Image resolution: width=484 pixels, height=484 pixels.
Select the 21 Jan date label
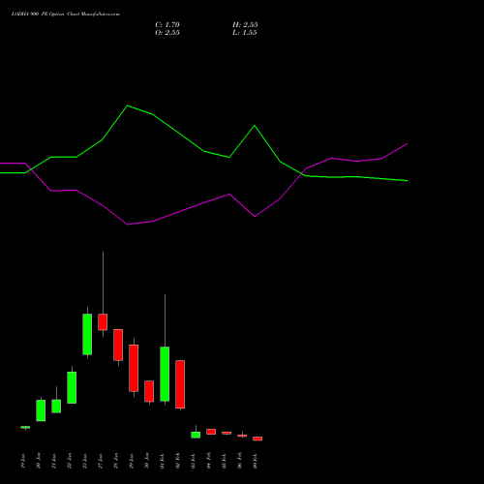54,461
